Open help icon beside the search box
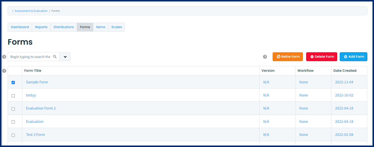Screen dimensions: 374x147 click(4, 57)
